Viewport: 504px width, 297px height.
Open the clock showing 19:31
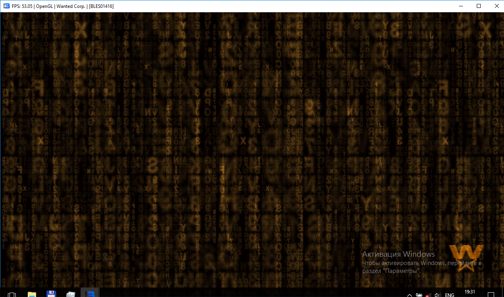tap(470, 292)
